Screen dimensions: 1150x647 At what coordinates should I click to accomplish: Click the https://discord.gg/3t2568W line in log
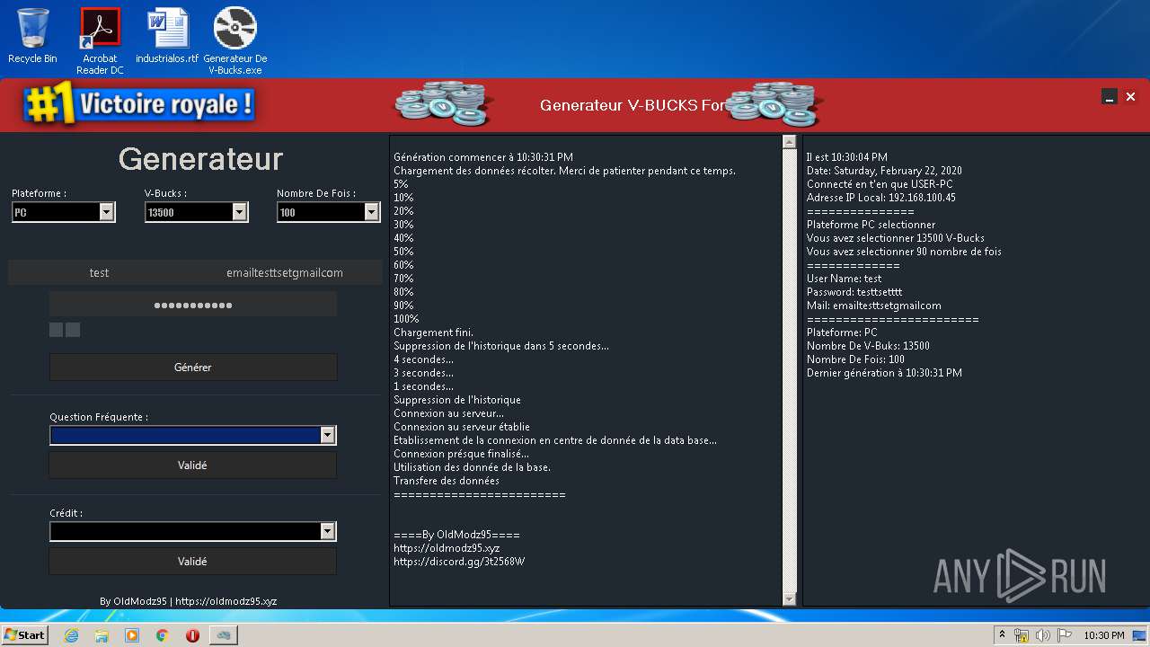[459, 562]
